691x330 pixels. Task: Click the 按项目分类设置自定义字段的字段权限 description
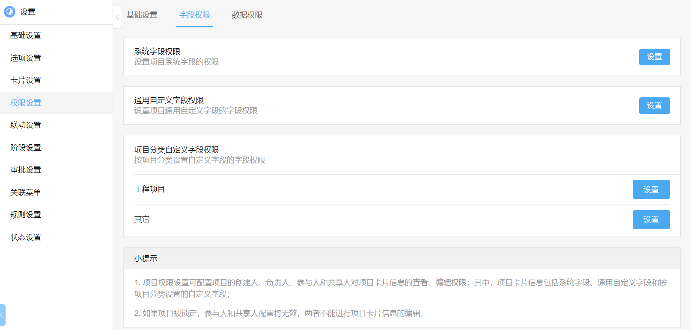200,160
